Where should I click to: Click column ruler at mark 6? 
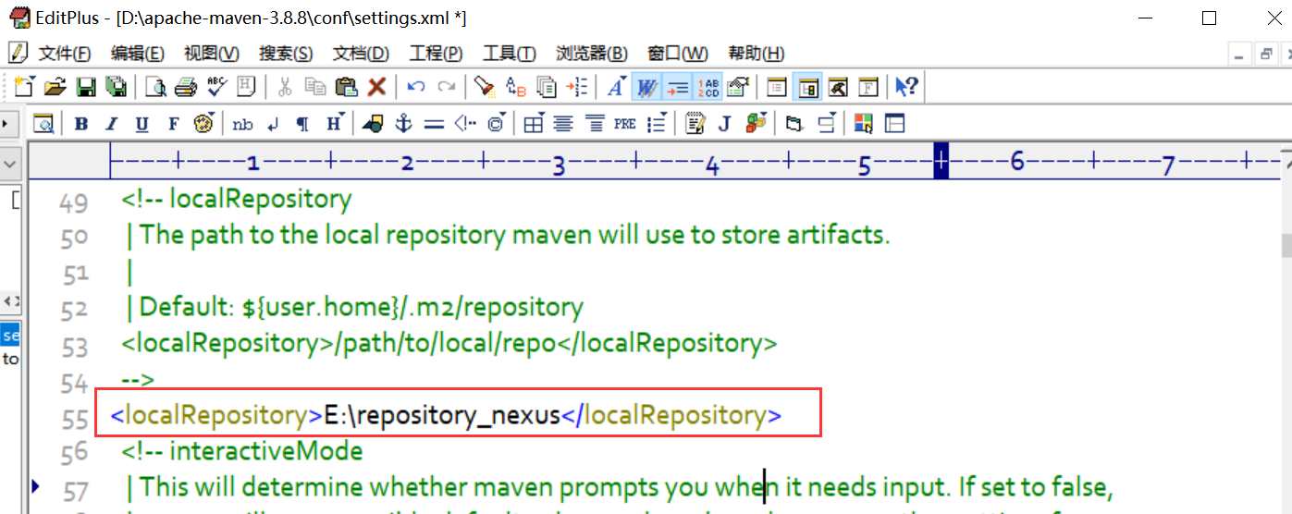coord(1017,163)
